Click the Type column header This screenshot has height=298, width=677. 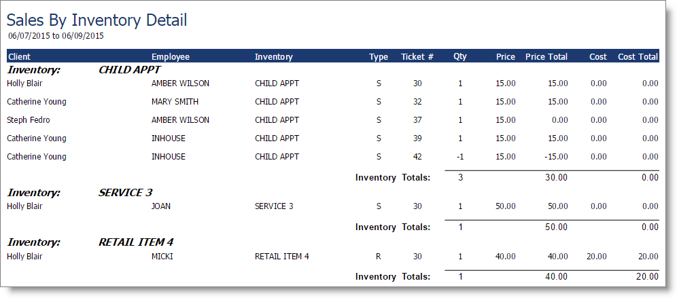coord(379,56)
